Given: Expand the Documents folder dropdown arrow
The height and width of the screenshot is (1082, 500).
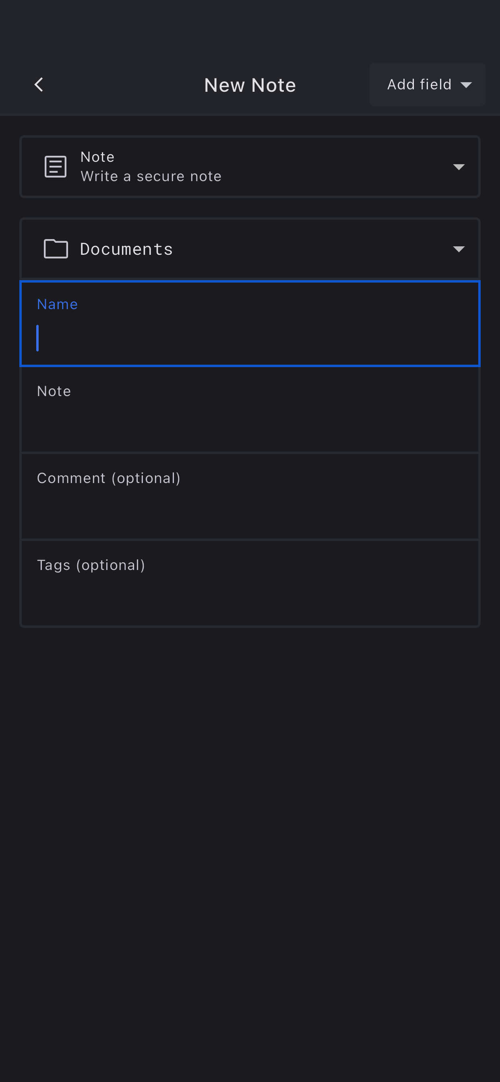Looking at the screenshot, I should 459,249.
